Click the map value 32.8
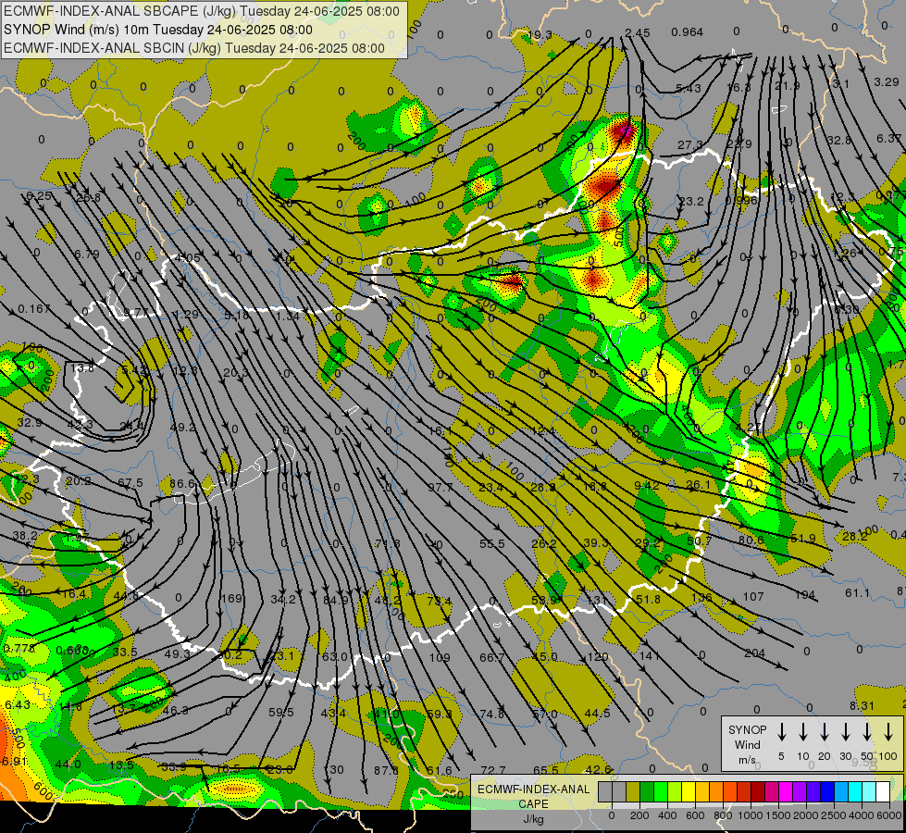The width and height of the screenshot is (906, 833). tap(839, 141)
